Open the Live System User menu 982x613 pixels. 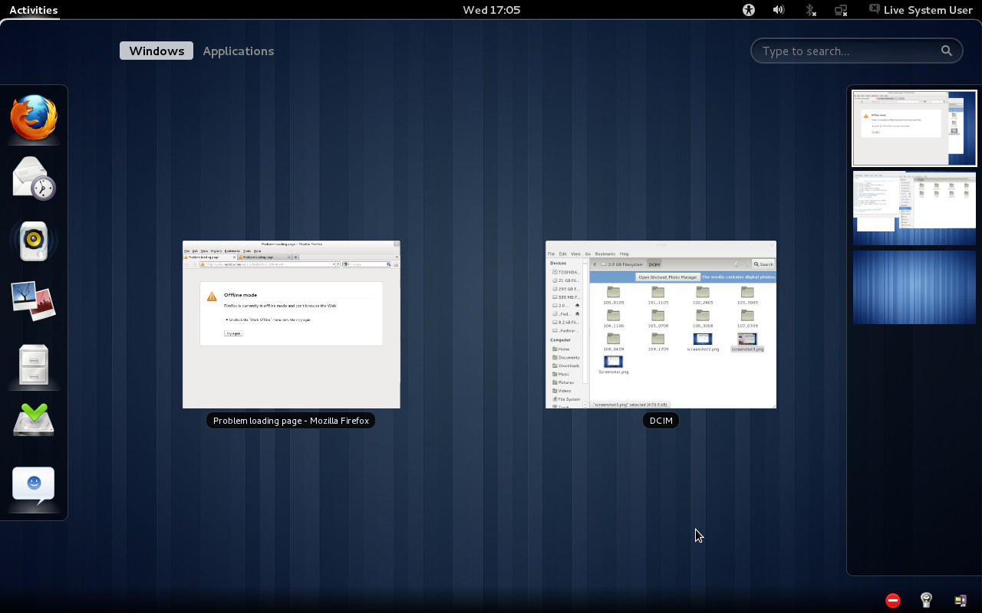(x=921, y=10)
